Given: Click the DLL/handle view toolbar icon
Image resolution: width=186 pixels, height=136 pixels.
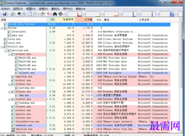Looking at the screenshot, I should click(x=35, y=14).
